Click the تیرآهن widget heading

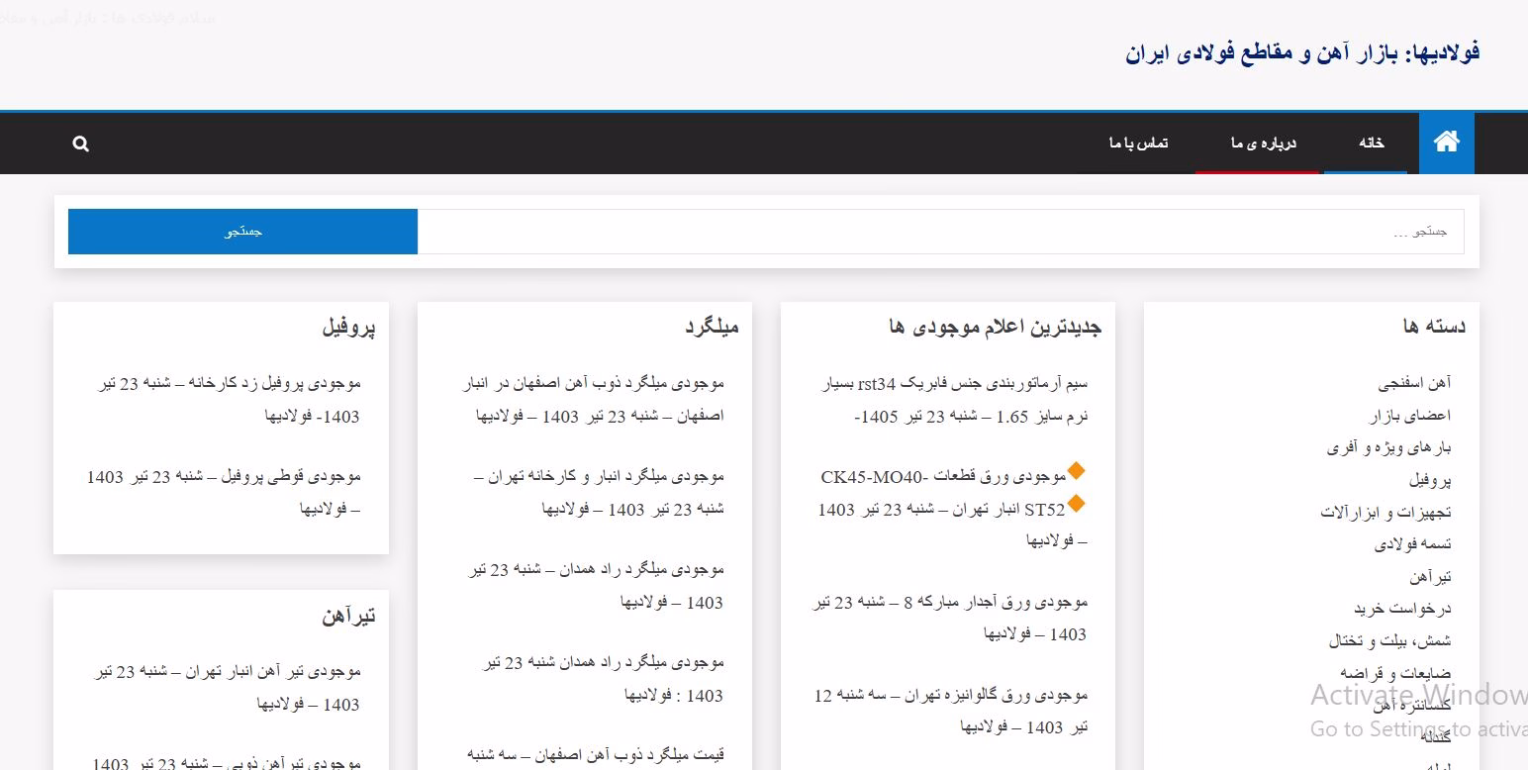[348, 616]
